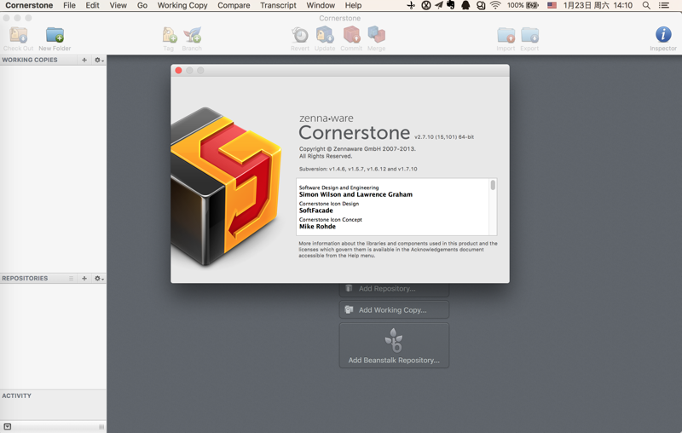Click the Export toolbar icon
The height and width of the screenshot is (433, 682).
529,38
